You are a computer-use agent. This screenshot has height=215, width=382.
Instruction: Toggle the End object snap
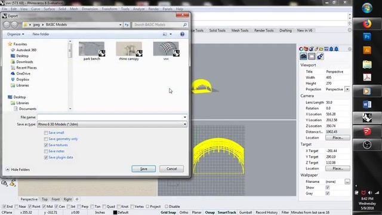pos(4,207)
